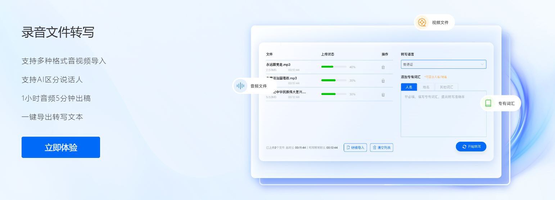This screenshot has height=200, width=555.
Task: Click the 支持多种格式音视频导入 text
Action: pyautogui.click(x=64, y=61)
